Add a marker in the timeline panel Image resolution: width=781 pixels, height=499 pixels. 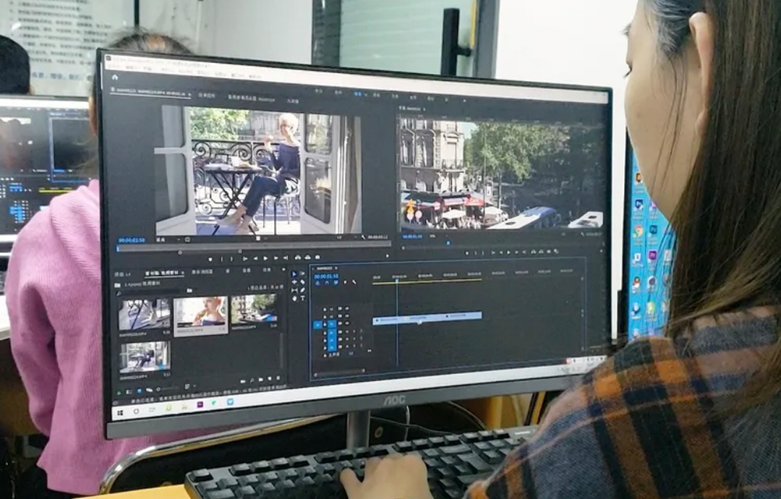[345, 282]
